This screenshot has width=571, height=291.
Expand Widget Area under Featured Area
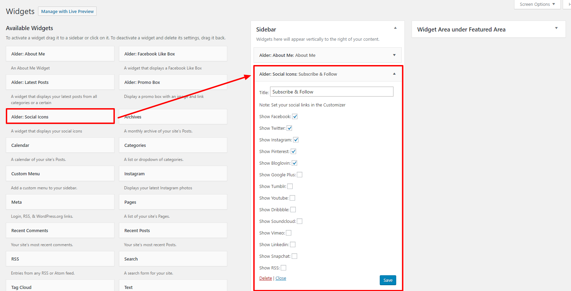[556, 28]
